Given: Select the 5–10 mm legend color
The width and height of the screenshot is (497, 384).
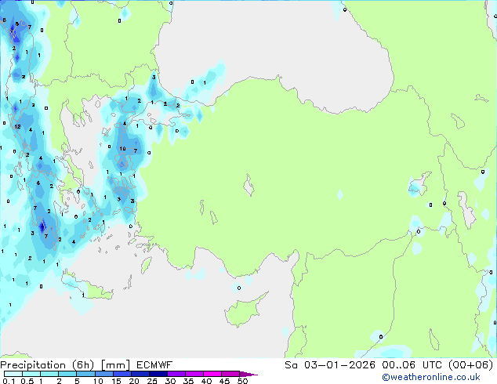Looking at the screenshot, I should (85, 374).
